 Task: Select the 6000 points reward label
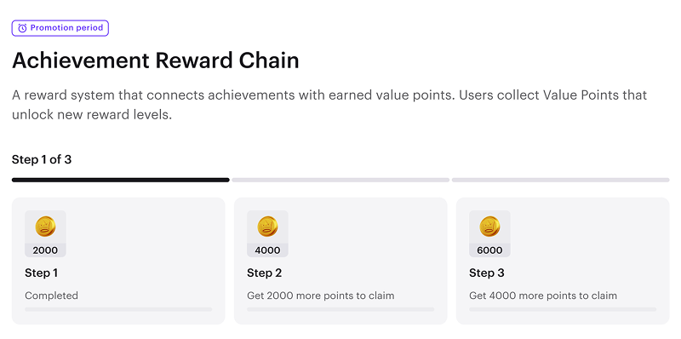click(x=489, y=250)
